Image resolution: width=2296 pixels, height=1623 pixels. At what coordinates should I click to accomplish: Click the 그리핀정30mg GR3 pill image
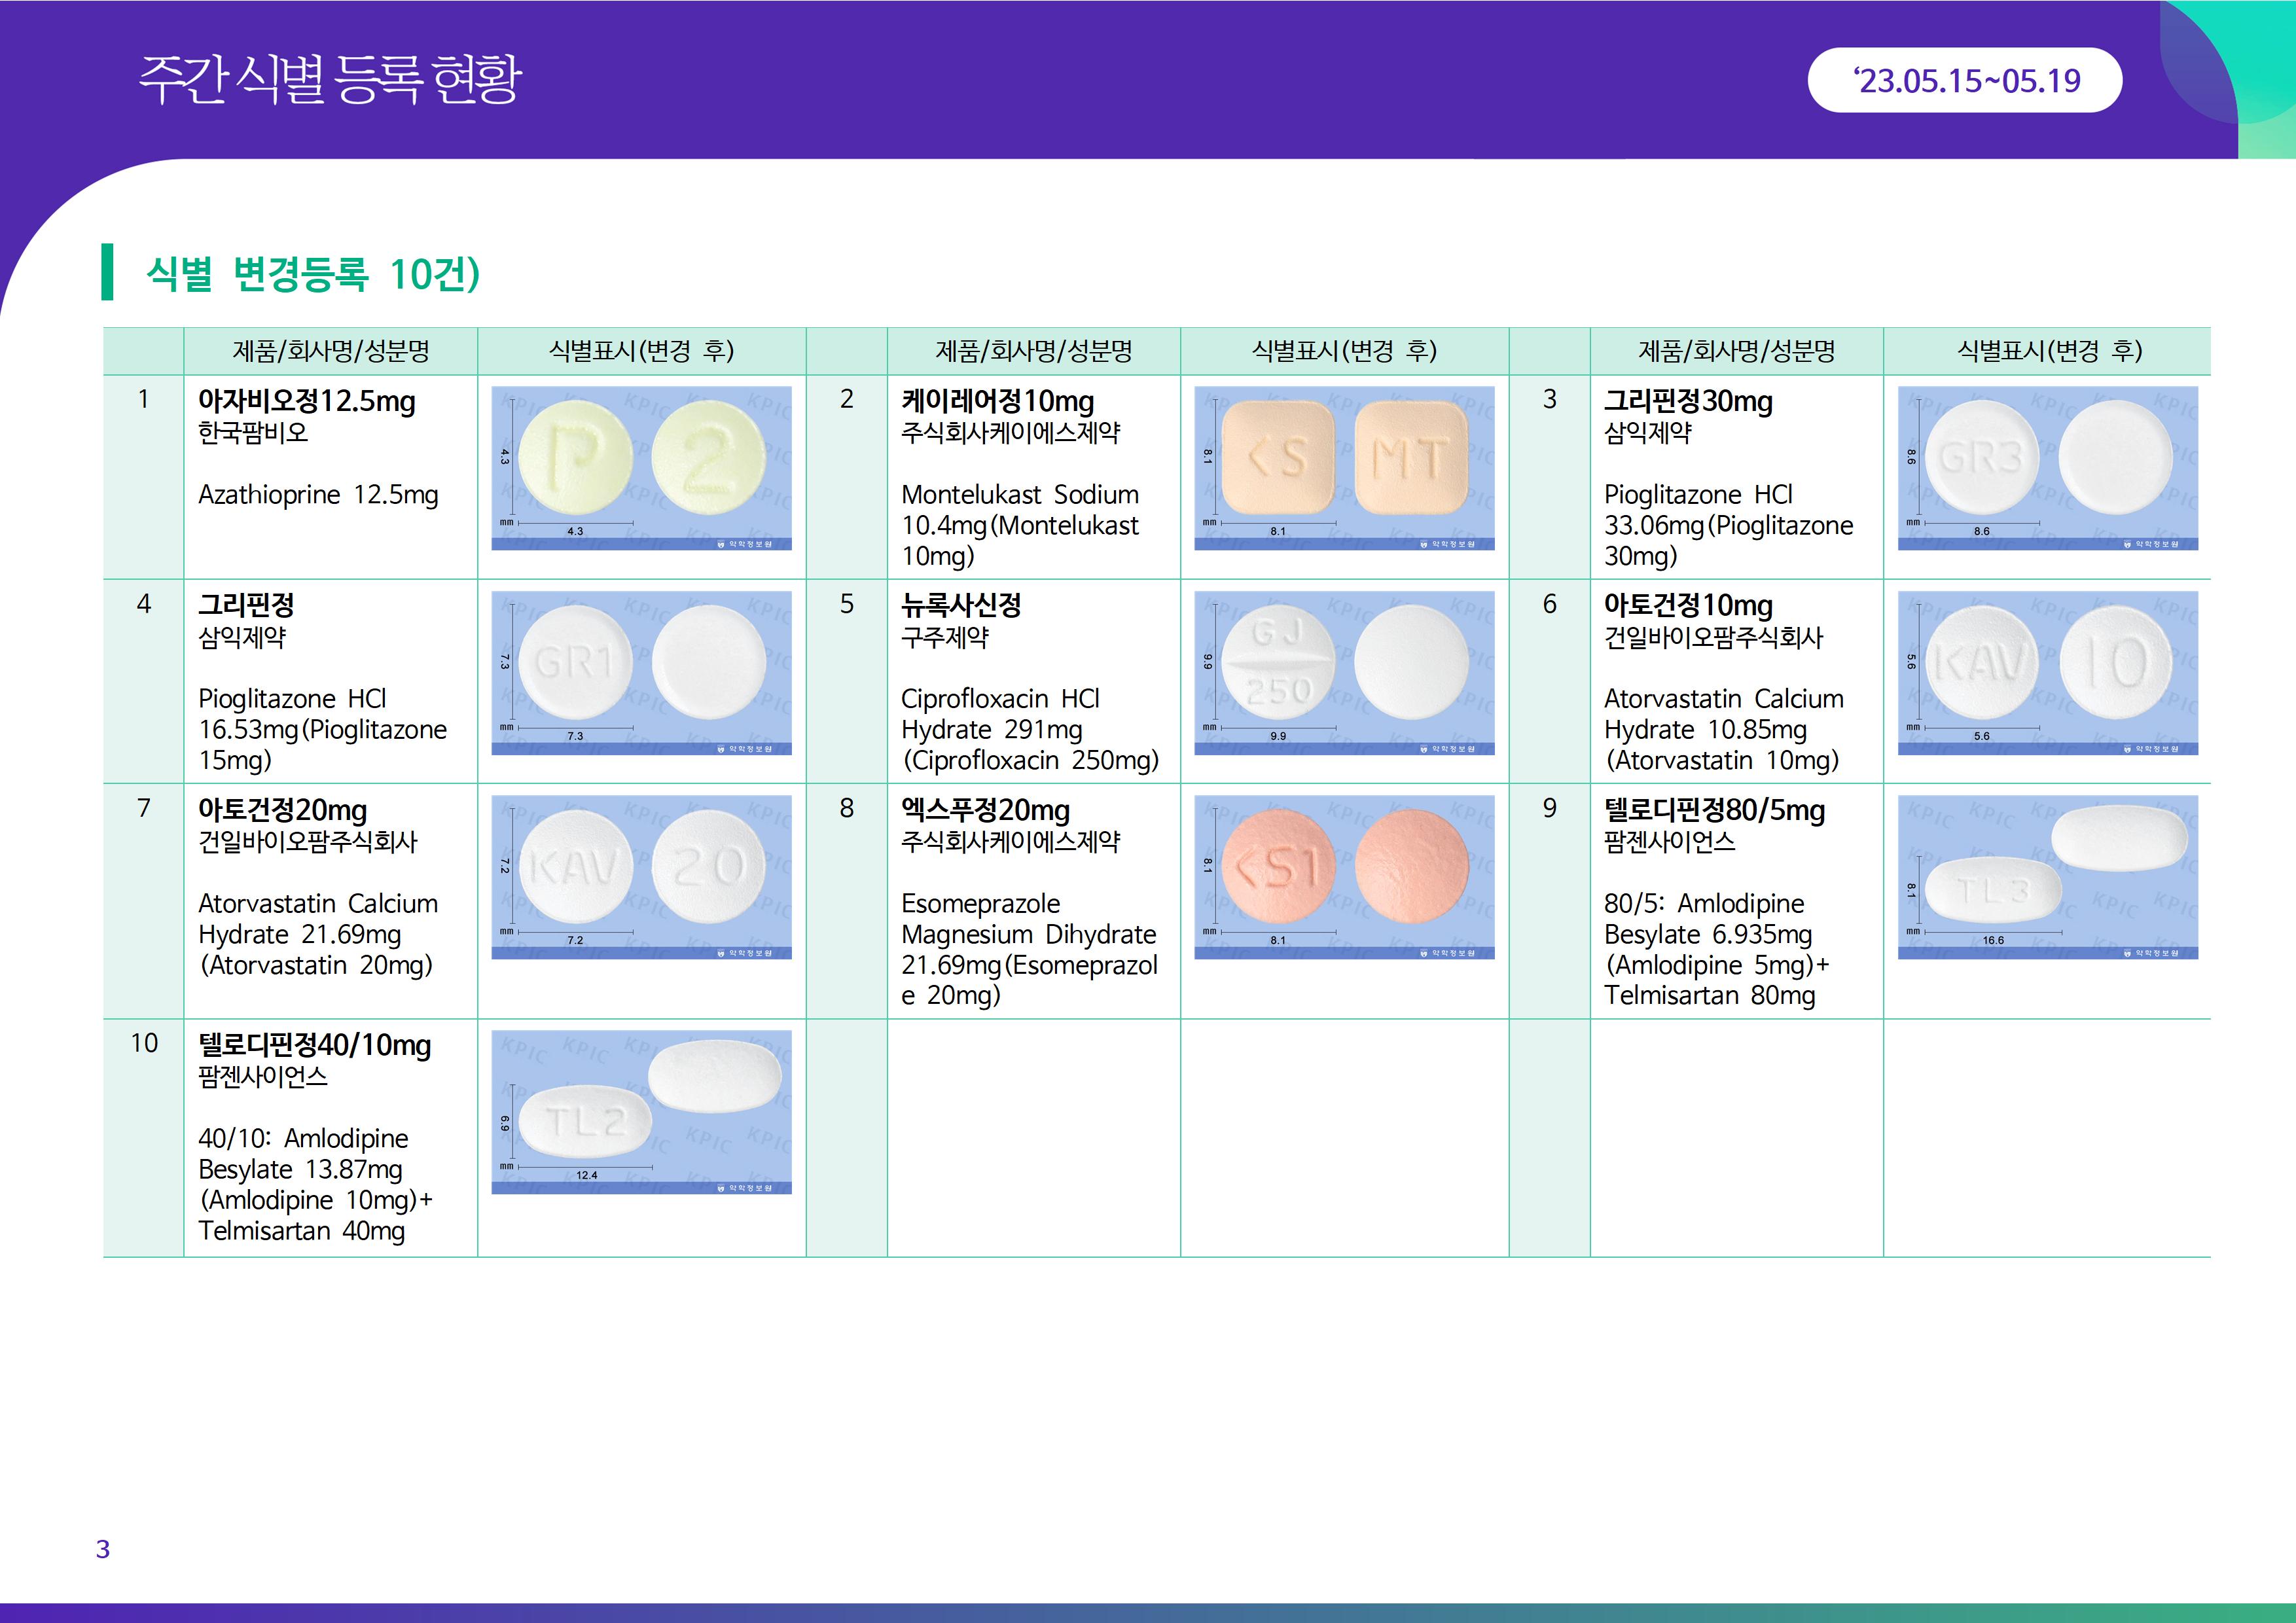pyautogui.click(x=2047, y=468)
